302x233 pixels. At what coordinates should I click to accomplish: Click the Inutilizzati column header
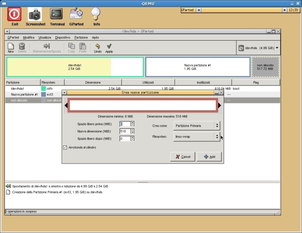tap(203, 82)
